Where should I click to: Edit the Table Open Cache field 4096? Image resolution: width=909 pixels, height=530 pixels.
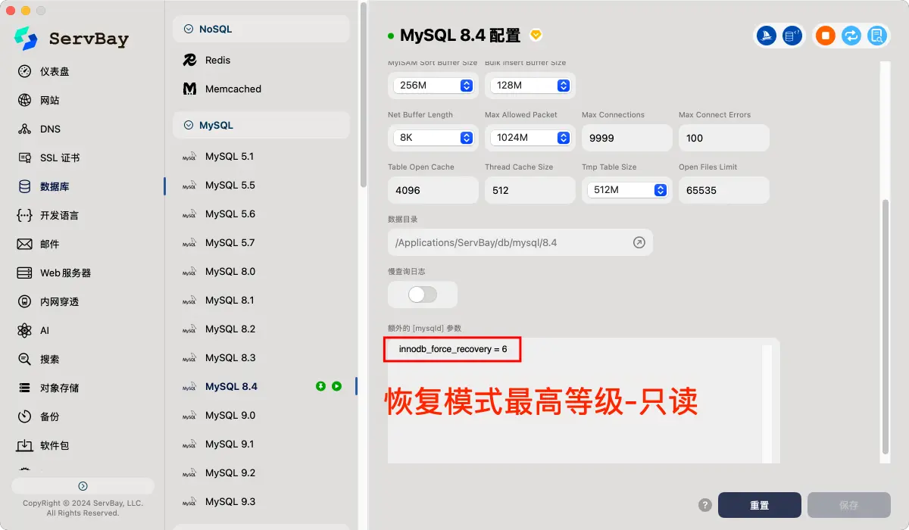coord(433,190)
